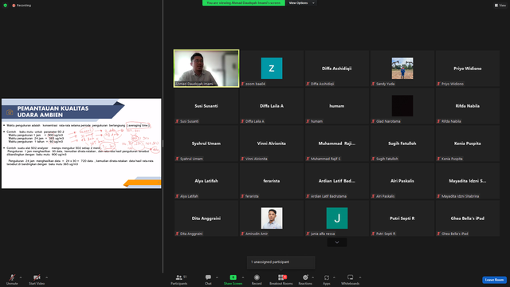The width and height of the screenshot is (510, 287).
Task: Click ferarista name tile
Action: pyautogui.click(x=272, y=181)
